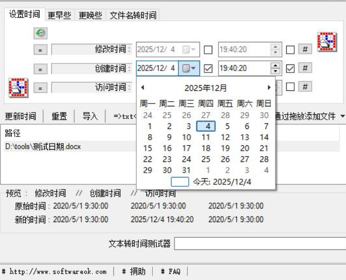Click the 原始时间 label in preview
Screen dimensions: 346x280
(x=30, y=206)
